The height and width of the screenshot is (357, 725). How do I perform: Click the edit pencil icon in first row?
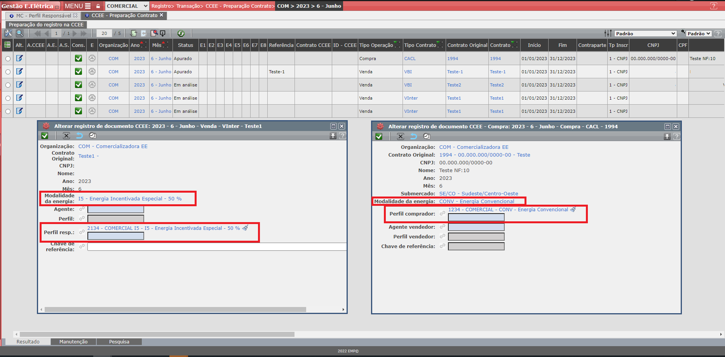(19, 58)
